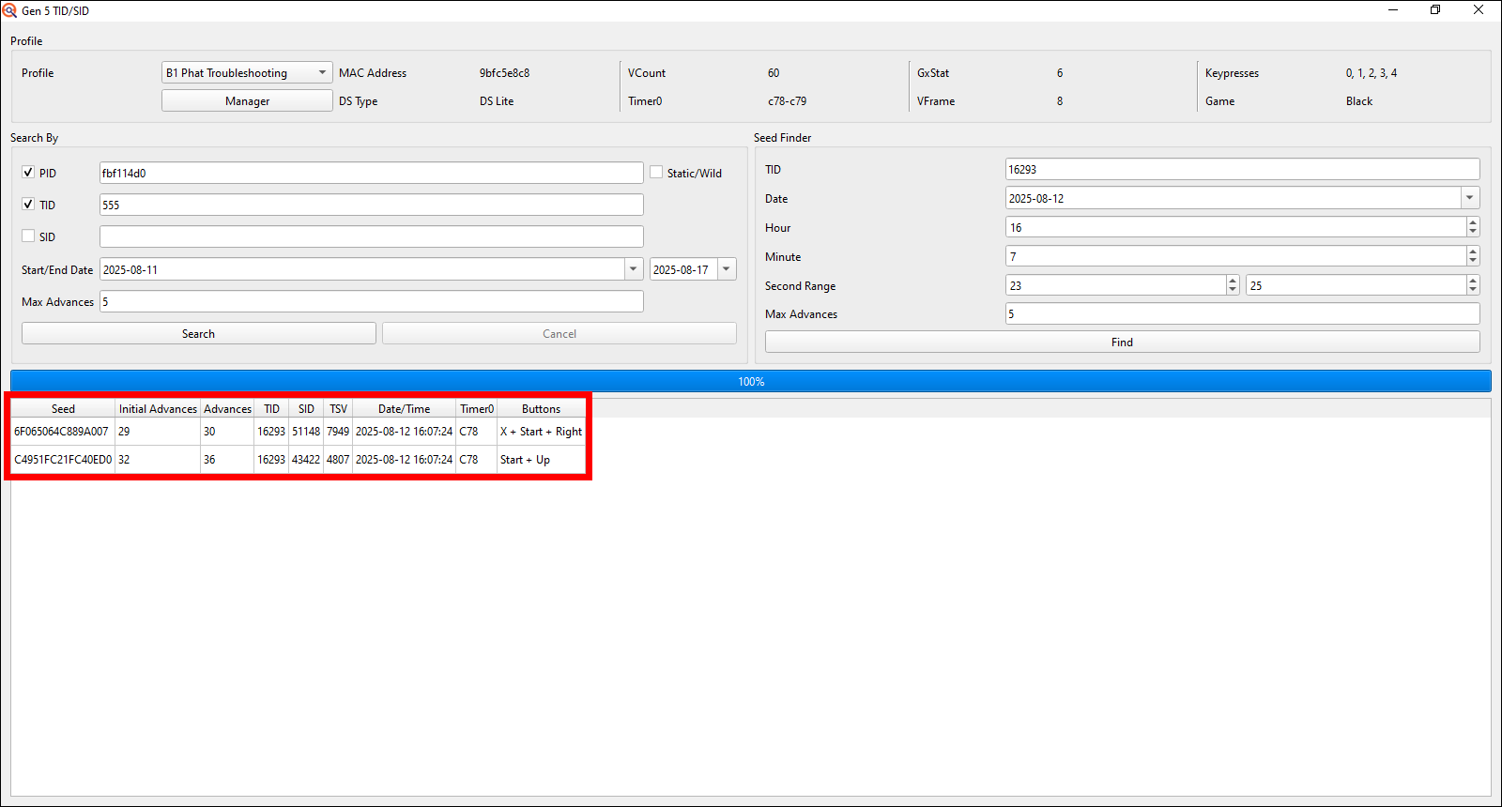Viewport: 1502px width, 807px height.
Task: Enable the SID search checkbox
Action: 28,236
